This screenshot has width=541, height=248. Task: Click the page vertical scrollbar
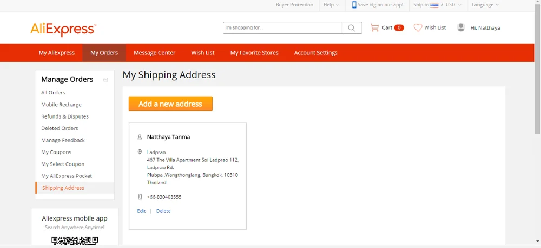coord(538,69)
